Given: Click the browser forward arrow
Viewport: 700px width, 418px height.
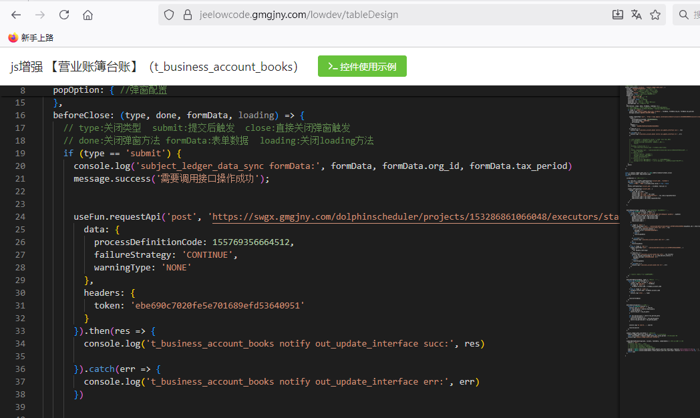Looking at the screenshot, I should pyautogui.click(x=40, y=15).
